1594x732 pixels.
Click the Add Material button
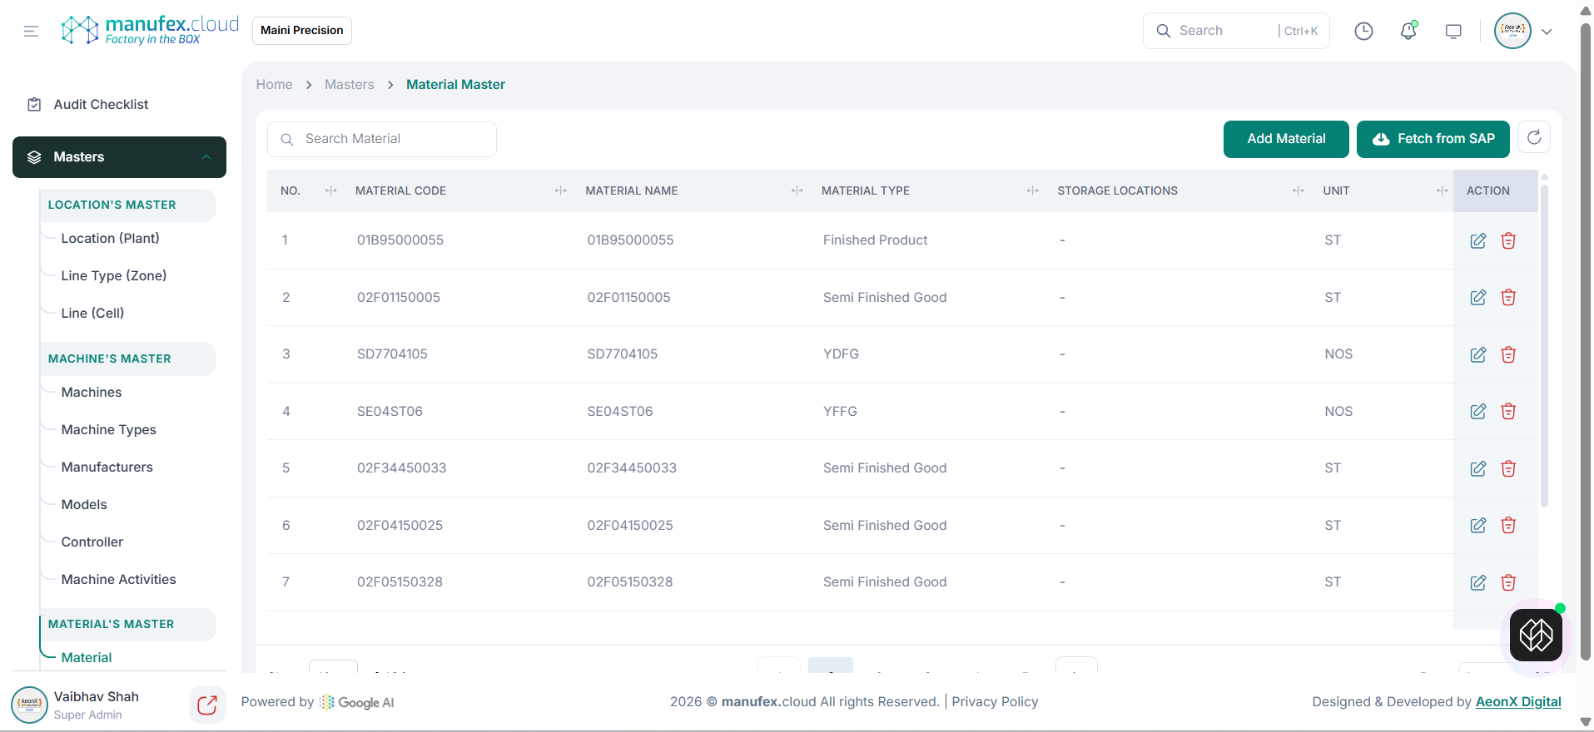pos(1285,139)
